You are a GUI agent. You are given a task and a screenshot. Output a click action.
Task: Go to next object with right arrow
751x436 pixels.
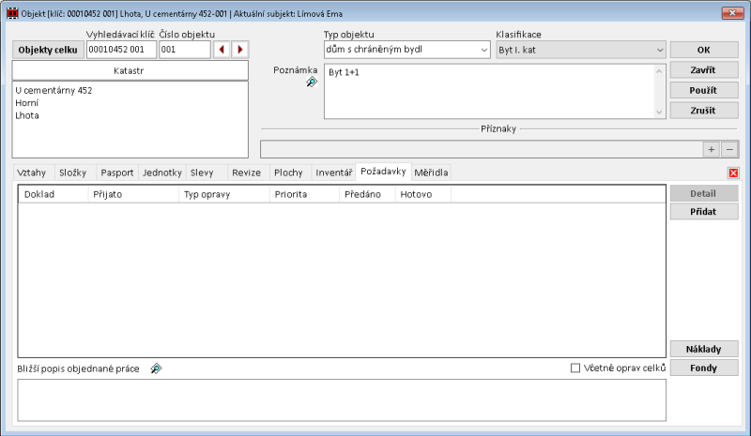(240, 50)
